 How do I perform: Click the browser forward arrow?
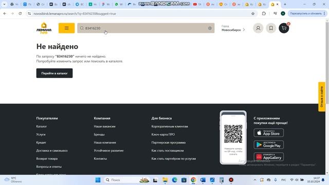pyautogui.click(x=12, y=13)
